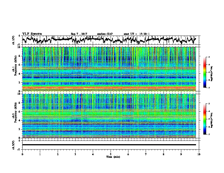Screen dimensions: 224x173
Task: Click the ch.2 PSD color scale bar
Action: [x=205, y=119]
